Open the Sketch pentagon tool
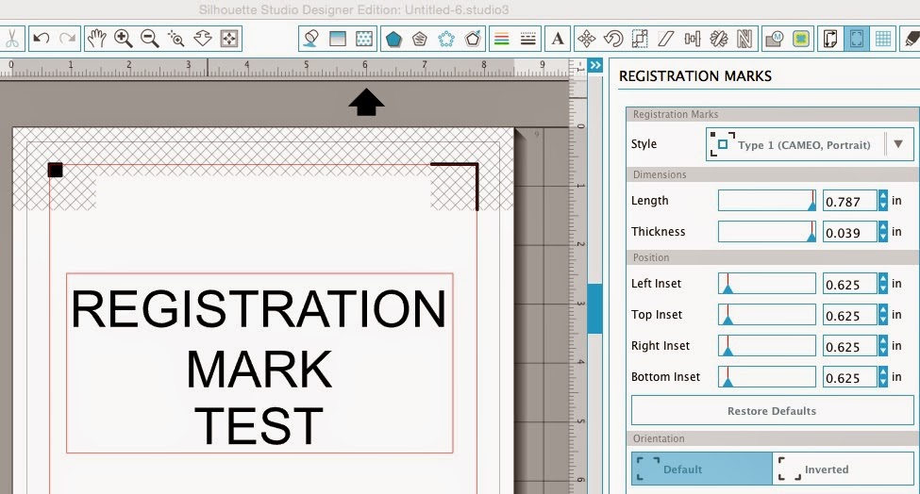This screenshot has height=494, width=920. 420,39
